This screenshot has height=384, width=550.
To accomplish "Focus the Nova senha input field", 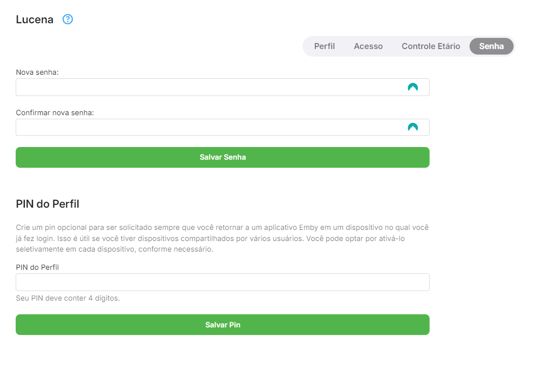I will point(223,87).
